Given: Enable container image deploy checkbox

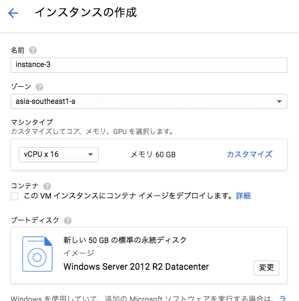Looking at the screenshot, I should 15,196.
